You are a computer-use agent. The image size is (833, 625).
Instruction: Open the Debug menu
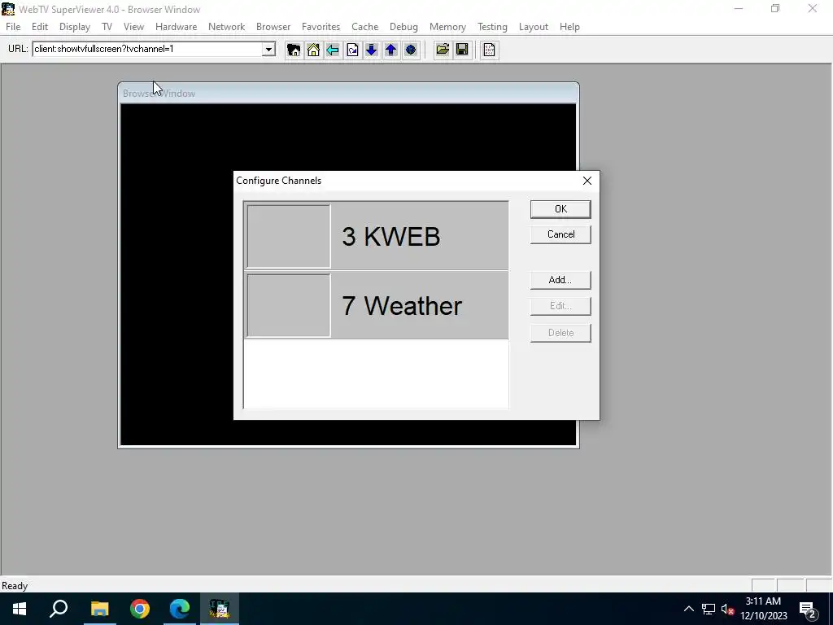(403, 27)
